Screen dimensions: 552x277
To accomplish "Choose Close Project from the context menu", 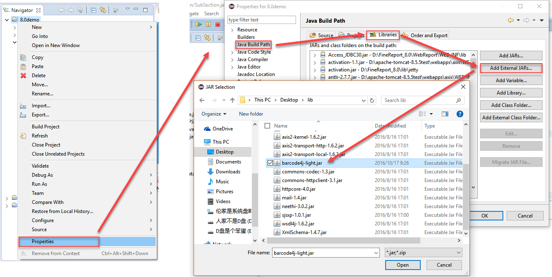I will pos(87,145).
